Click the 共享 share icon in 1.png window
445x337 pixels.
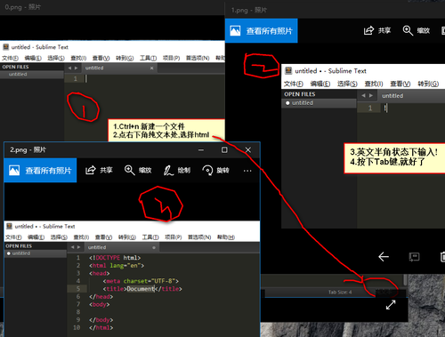[x=368, y=30]
